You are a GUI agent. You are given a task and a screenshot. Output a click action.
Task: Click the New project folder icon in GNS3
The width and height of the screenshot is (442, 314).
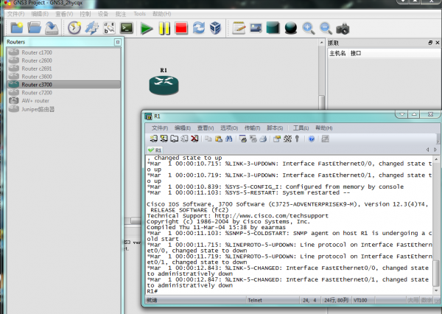tap(17, 28)
